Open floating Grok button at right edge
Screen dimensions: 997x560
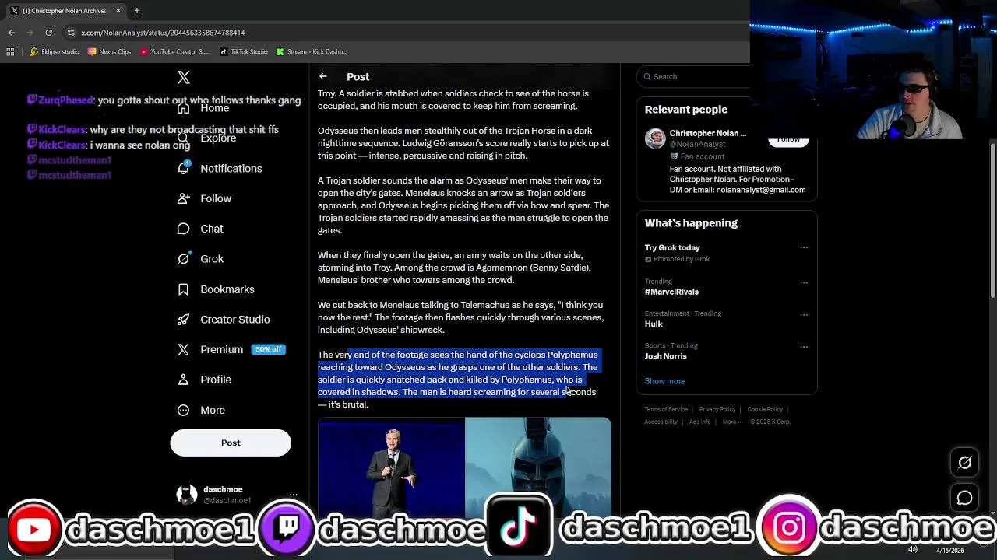[965, 463]
